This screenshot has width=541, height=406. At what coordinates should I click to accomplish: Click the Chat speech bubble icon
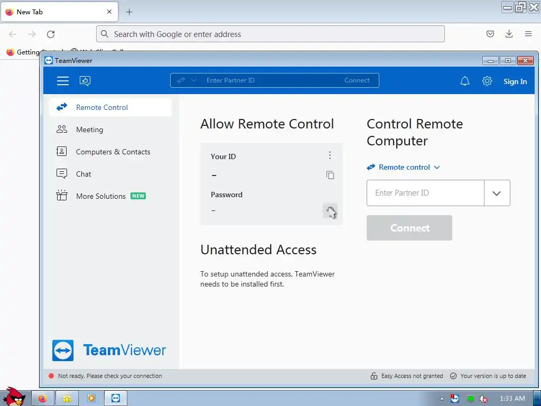62,173
